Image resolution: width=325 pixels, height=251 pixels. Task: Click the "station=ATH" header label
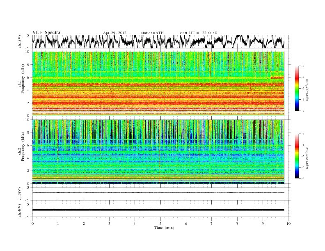point(152,33)
